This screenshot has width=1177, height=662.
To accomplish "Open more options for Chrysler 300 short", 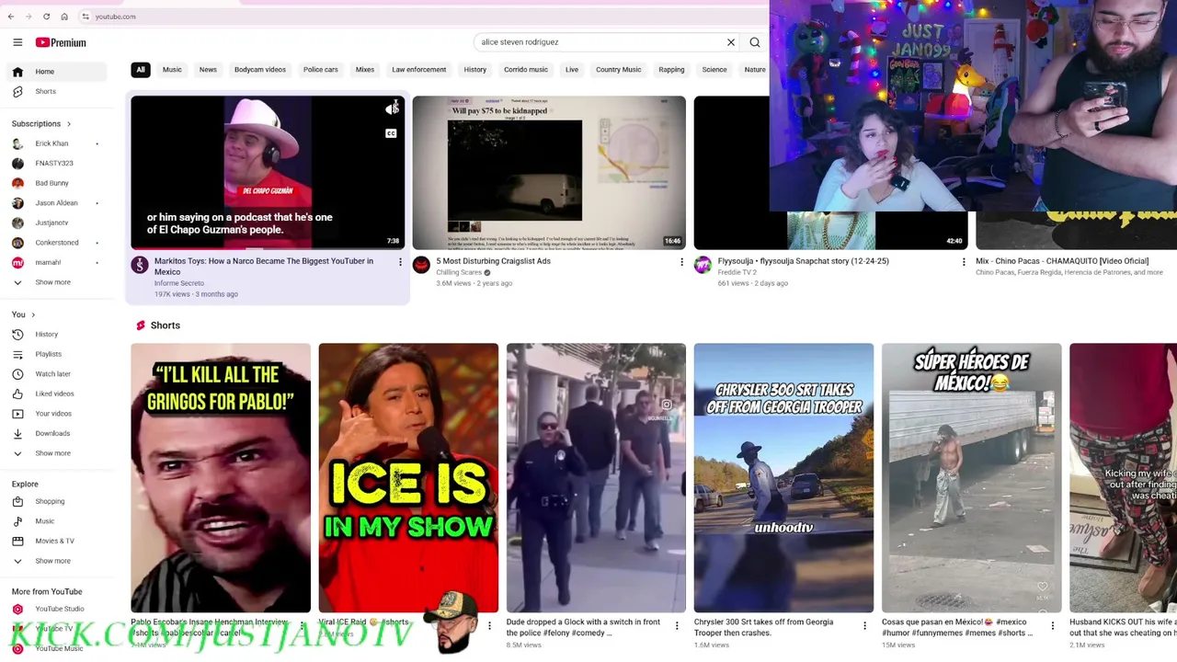I will click(864, 626).
